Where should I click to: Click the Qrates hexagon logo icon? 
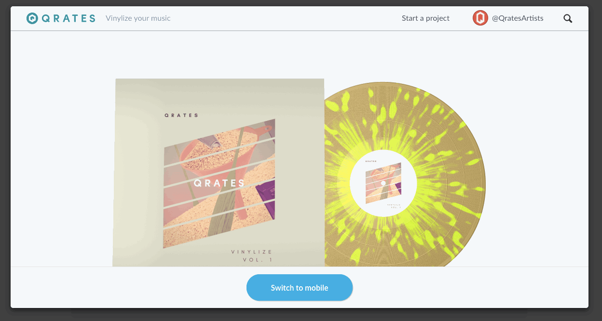(x=32, y=18)
